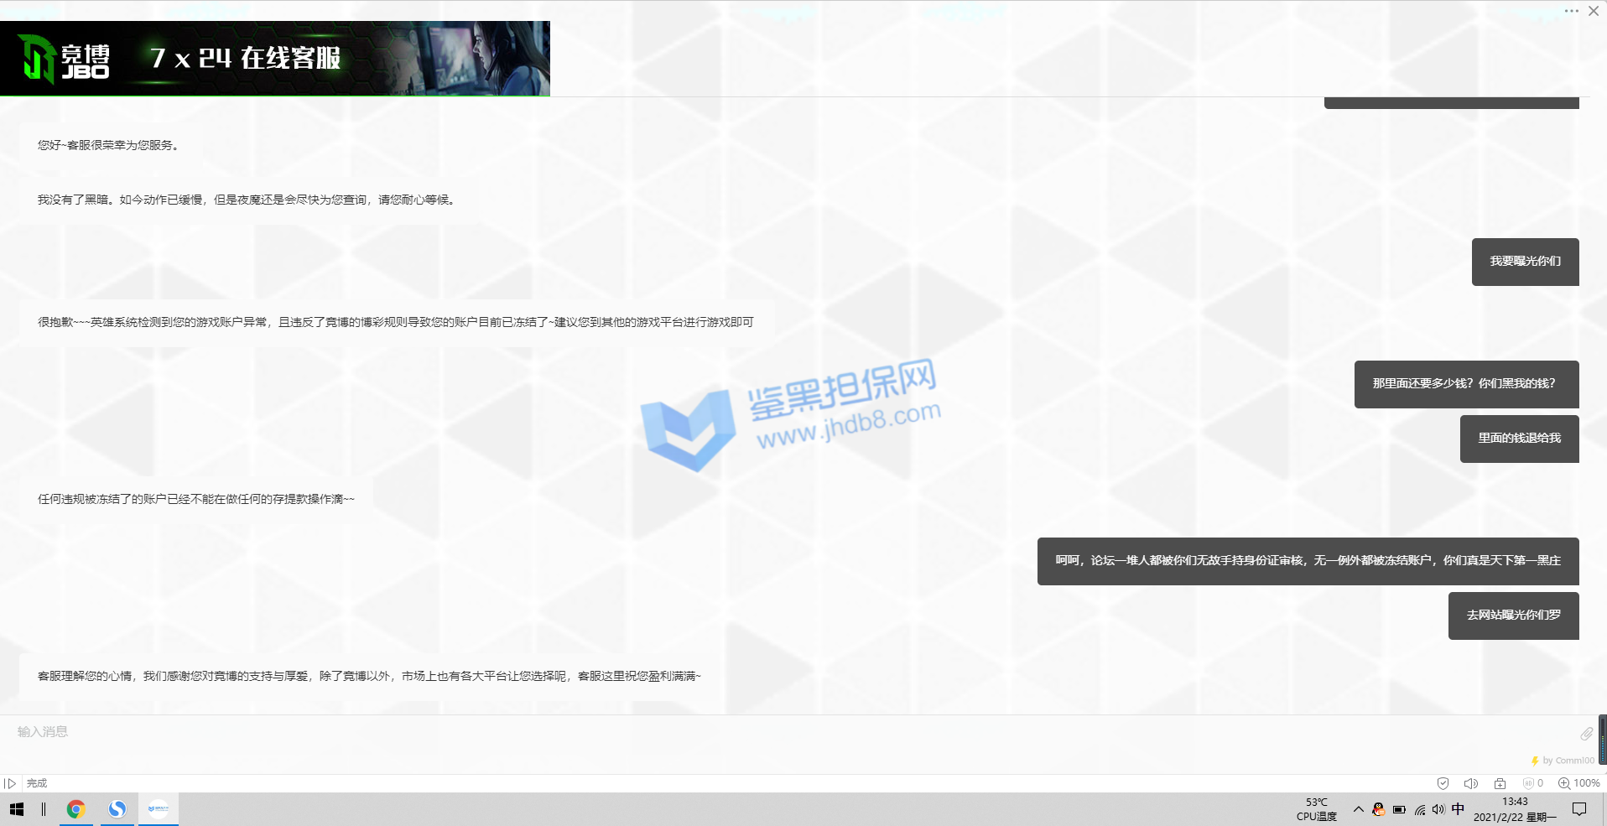Viewport: 1607px width, 826px height.
Task: Toggle the Chinese input method indicator
Action: point(1458,809)
